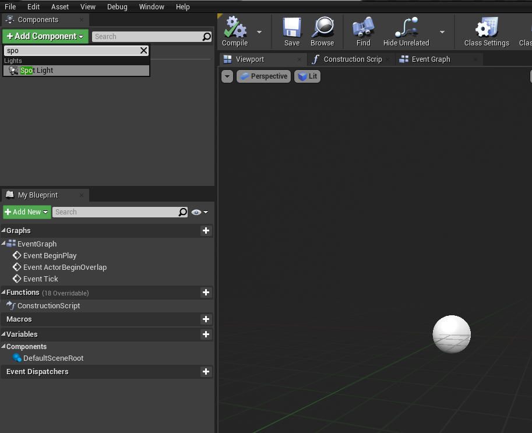Open the eye view options in My Blueprint
Image resolution: width=532 pixels, height=433 pixels.
199,212
